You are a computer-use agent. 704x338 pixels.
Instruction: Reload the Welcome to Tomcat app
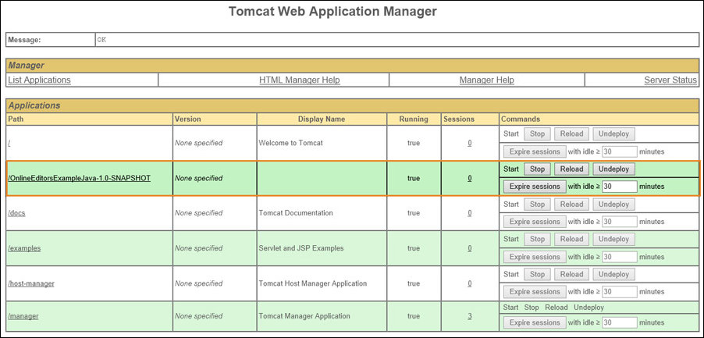(571, 133)
